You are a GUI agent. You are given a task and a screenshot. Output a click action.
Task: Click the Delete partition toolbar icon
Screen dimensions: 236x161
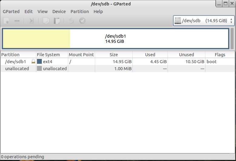17,21
